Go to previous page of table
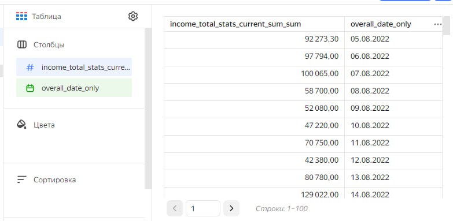Image resolution: width=453 pixels, height=221 pixels. pos(175,208)
